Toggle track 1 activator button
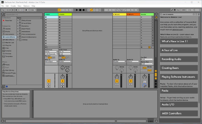Viewport: 202px width, 124px height. click(x=49, y=81)
